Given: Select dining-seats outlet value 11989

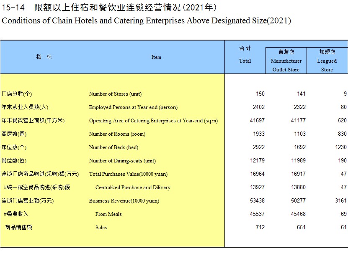Looking at the screenshot, I should 298,160.
